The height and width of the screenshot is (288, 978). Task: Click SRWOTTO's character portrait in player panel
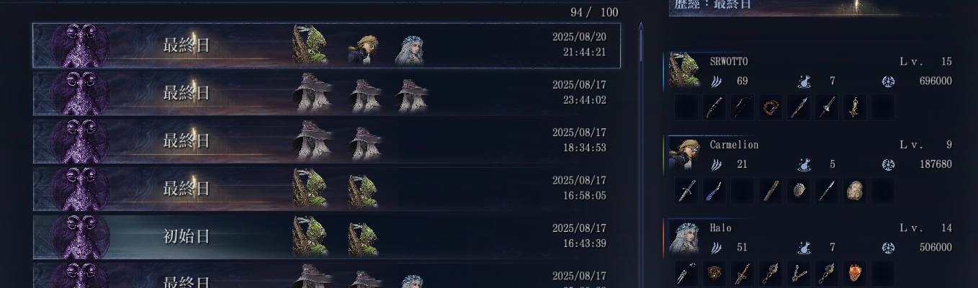pos(683,70)
